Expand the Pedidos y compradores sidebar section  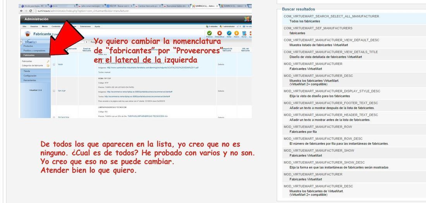(x=35, y=51)
